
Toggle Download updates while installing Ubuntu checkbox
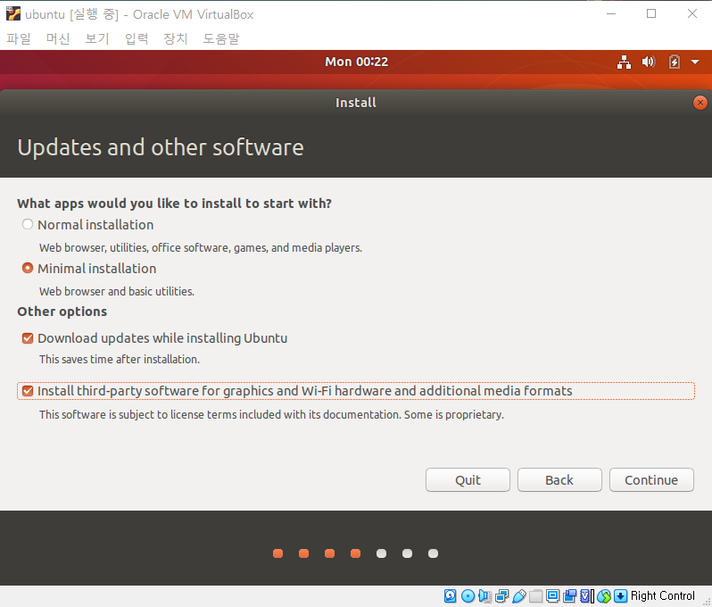[28, 338]
